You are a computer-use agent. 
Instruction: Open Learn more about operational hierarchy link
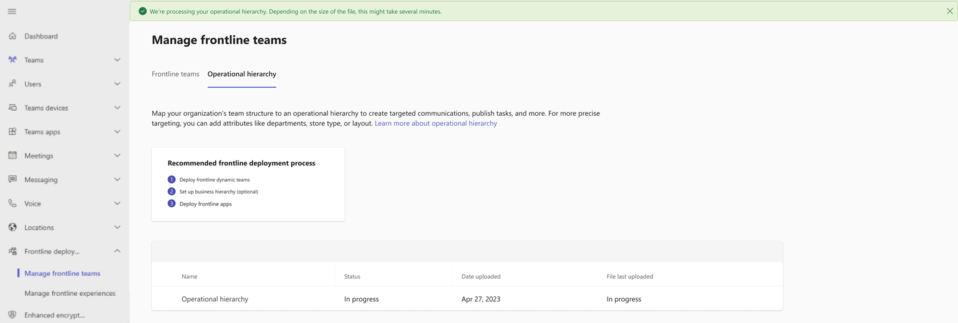tap(436, 123)
